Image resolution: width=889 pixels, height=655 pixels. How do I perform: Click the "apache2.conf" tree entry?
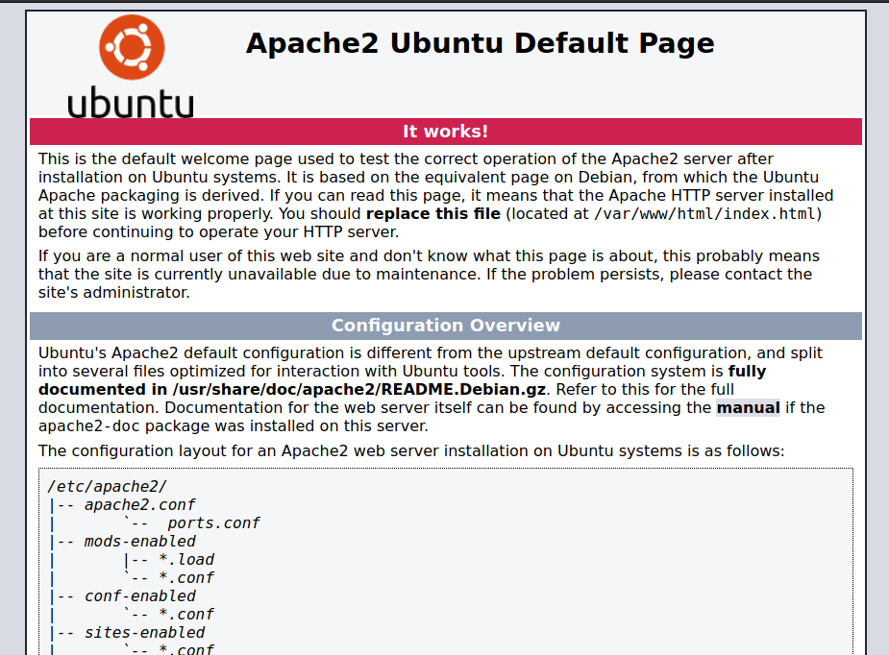pyautogui.click(x=139, y=505)
